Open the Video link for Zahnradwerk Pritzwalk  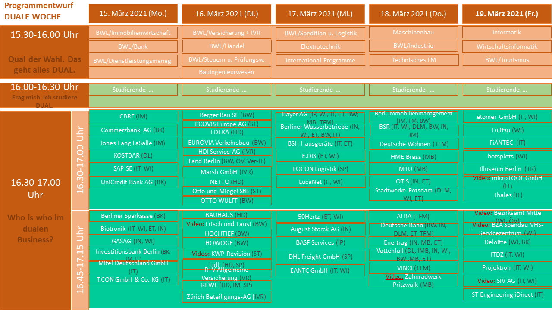[x=394, y=277]
